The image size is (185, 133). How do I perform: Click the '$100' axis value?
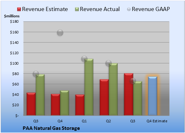[x=14, y=63]
